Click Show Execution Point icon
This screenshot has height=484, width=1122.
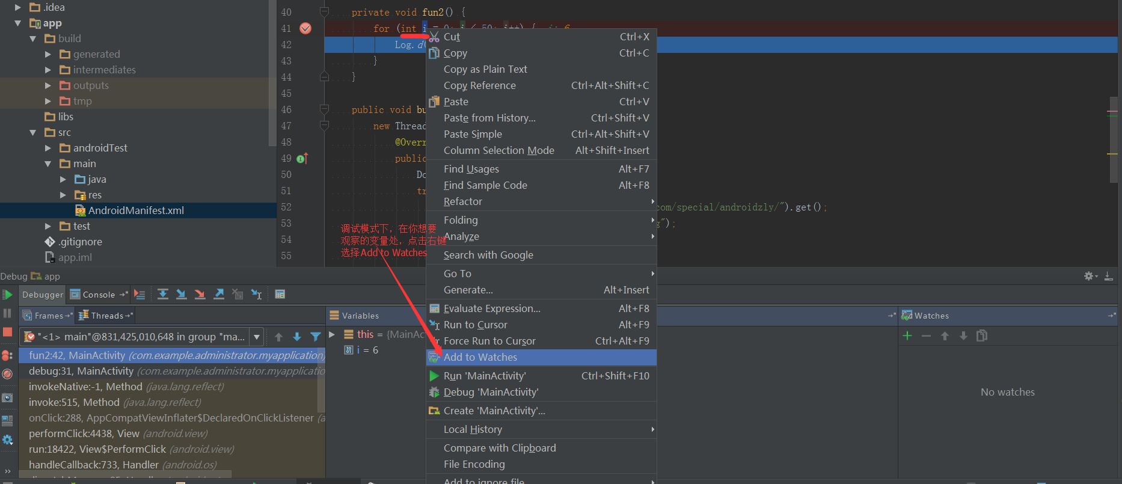(139, 294)
